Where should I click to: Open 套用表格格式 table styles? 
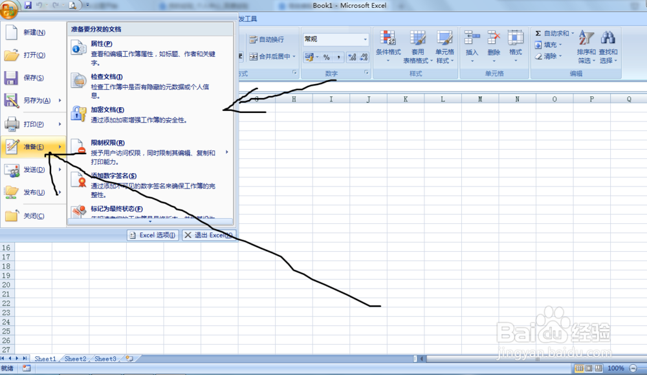click(418, 46)
